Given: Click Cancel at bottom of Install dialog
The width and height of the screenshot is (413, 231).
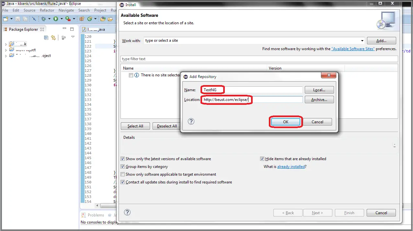Looking at the screenshot, I should (381, 213).
